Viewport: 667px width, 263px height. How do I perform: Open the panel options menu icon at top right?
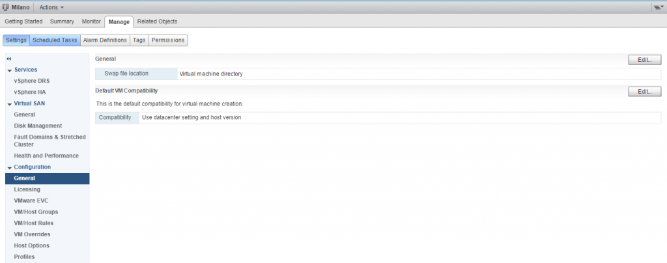(659, 7)
